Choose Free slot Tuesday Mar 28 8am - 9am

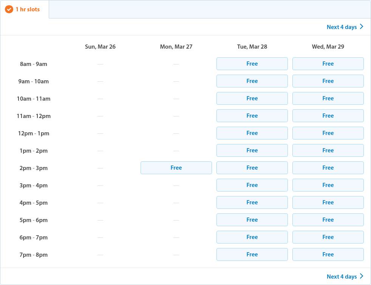tap(252, 64)
